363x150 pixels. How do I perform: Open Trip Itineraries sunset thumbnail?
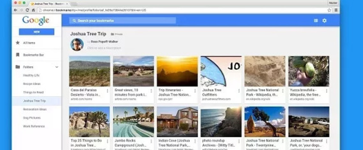(x=177, y=71)
